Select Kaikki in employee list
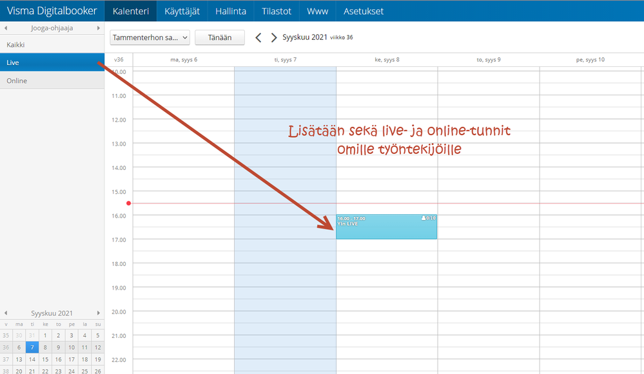 [x=52, y=44]
